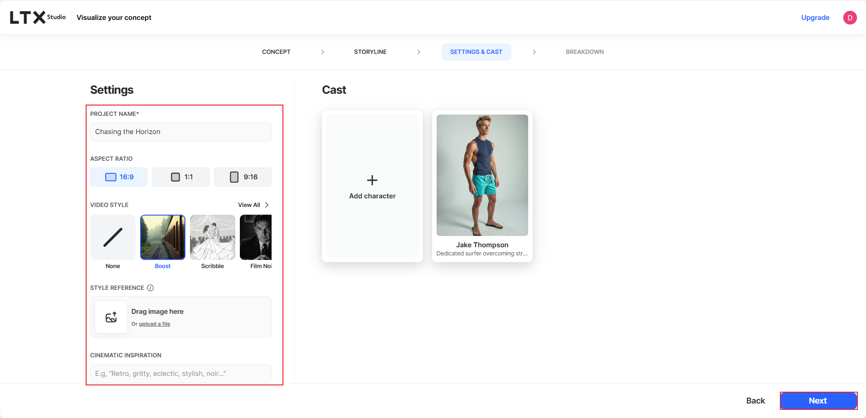Select the 16:9 aspect ratio
The width and height of the screenshot is (866, 418).
(119, 177)
